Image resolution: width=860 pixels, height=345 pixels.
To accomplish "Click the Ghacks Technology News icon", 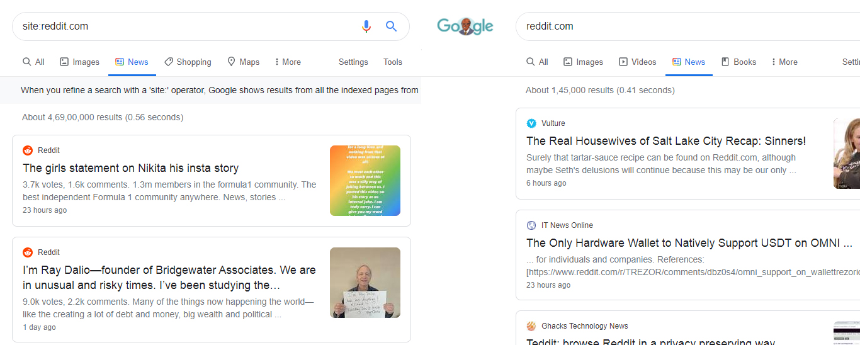I will coord(531,326).
